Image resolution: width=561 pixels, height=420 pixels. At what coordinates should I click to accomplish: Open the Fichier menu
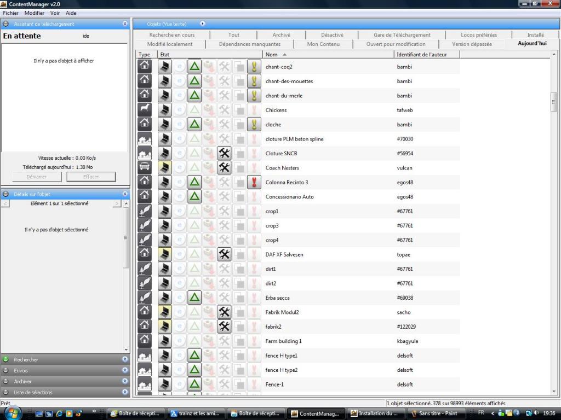coord(11,13)
